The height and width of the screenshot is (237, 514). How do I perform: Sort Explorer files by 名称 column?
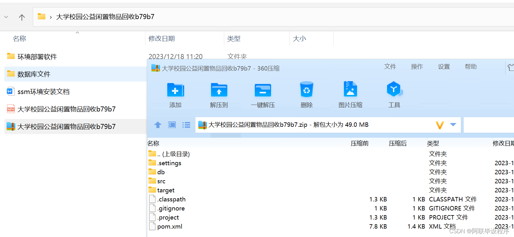19,38
